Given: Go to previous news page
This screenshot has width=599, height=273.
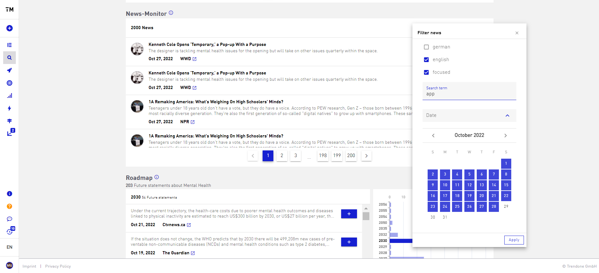Looking at the screenshot, I should pos(253,156).
